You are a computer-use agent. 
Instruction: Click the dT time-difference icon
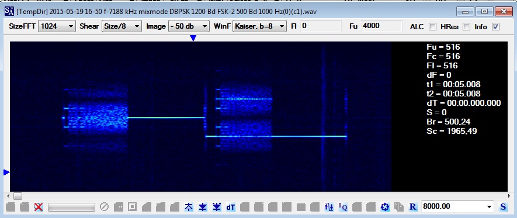pyautogui.click(x=231, y=207)
